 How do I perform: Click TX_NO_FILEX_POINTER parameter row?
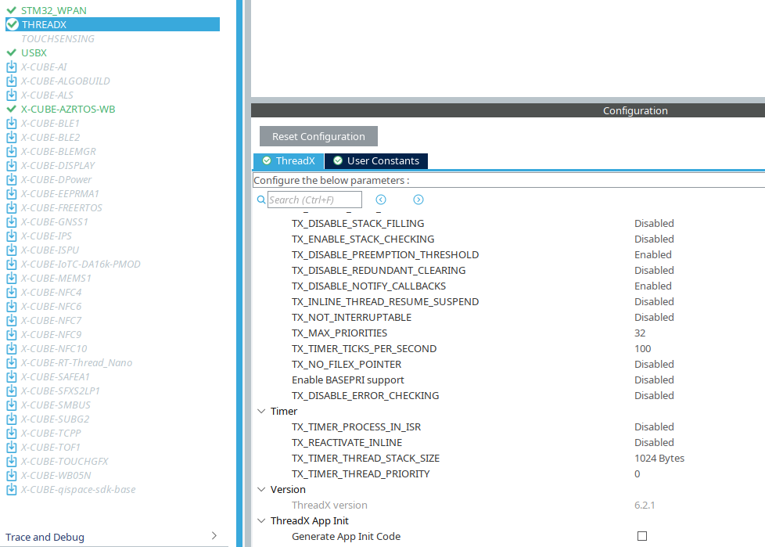click(x=347, y=365)
